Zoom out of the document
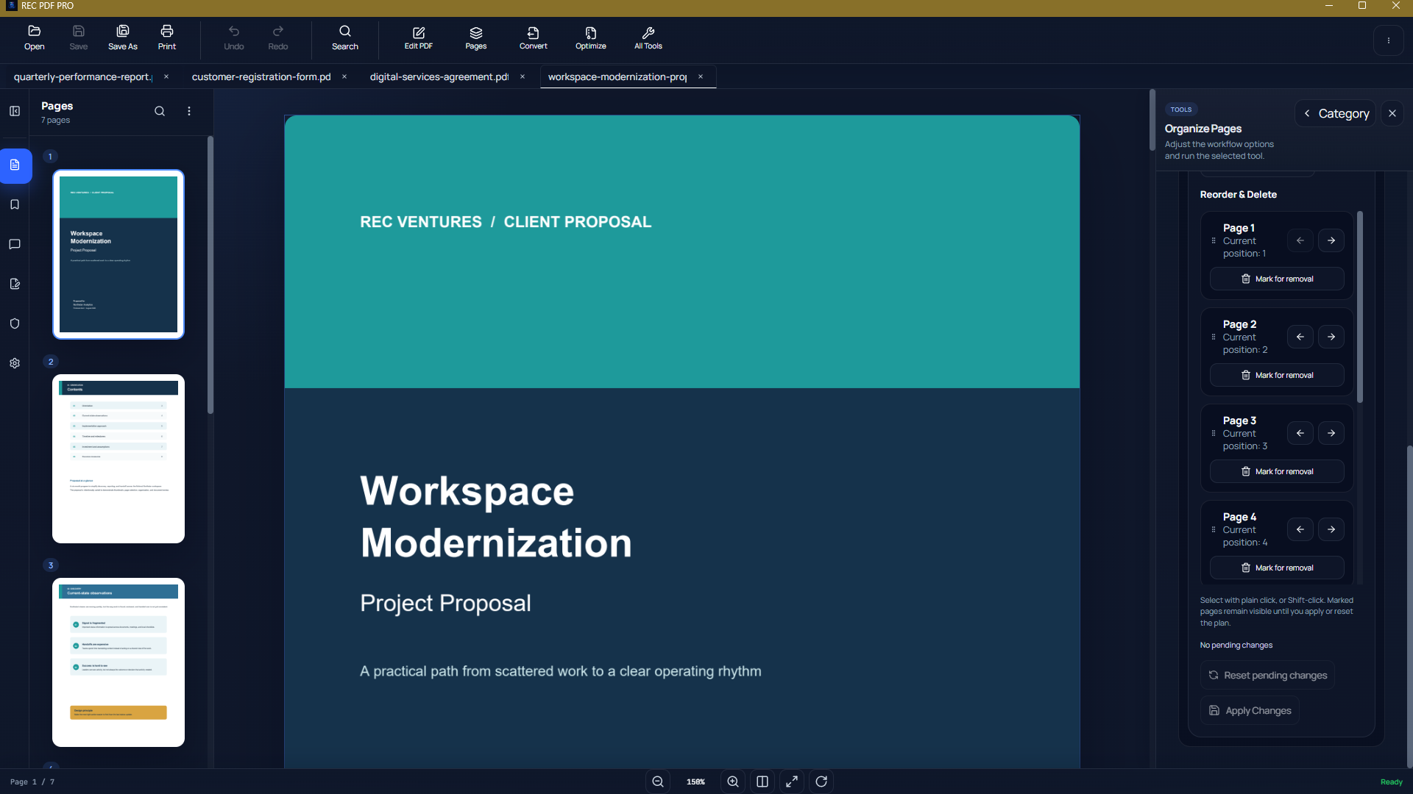This screenshot has width=1413, height=794. [658, 782]
